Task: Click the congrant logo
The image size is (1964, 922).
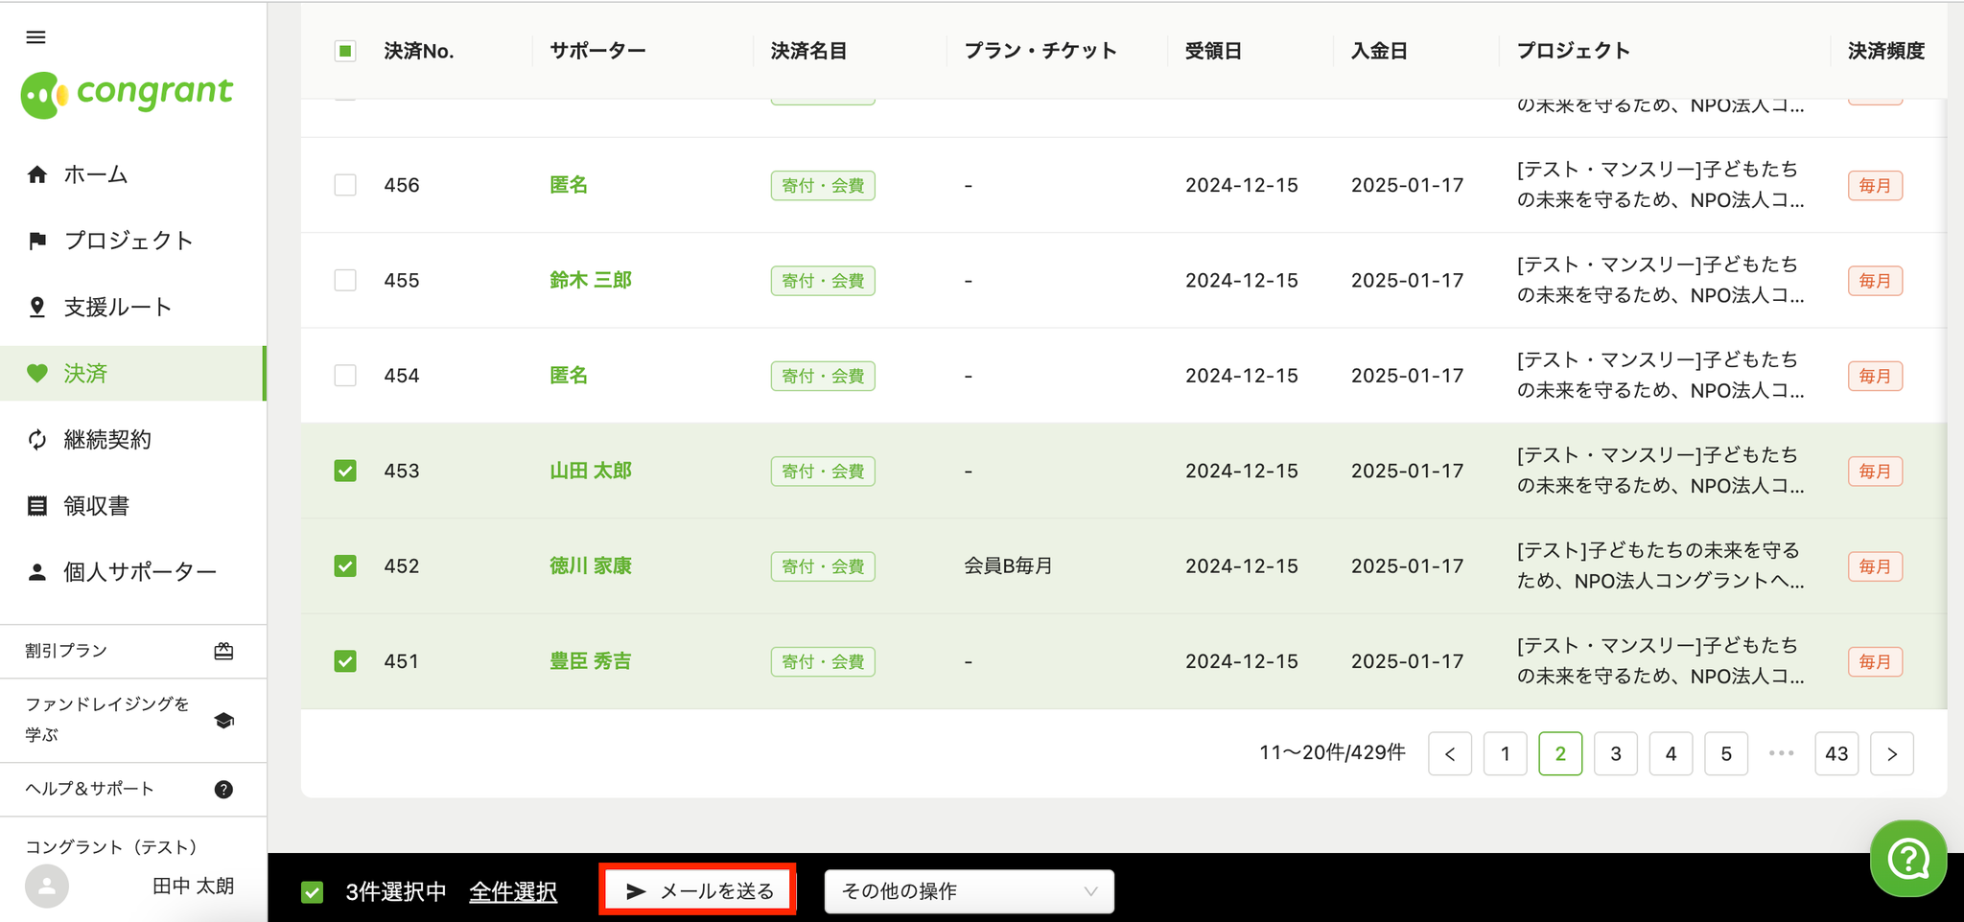Action: click(x=127, y=94)
